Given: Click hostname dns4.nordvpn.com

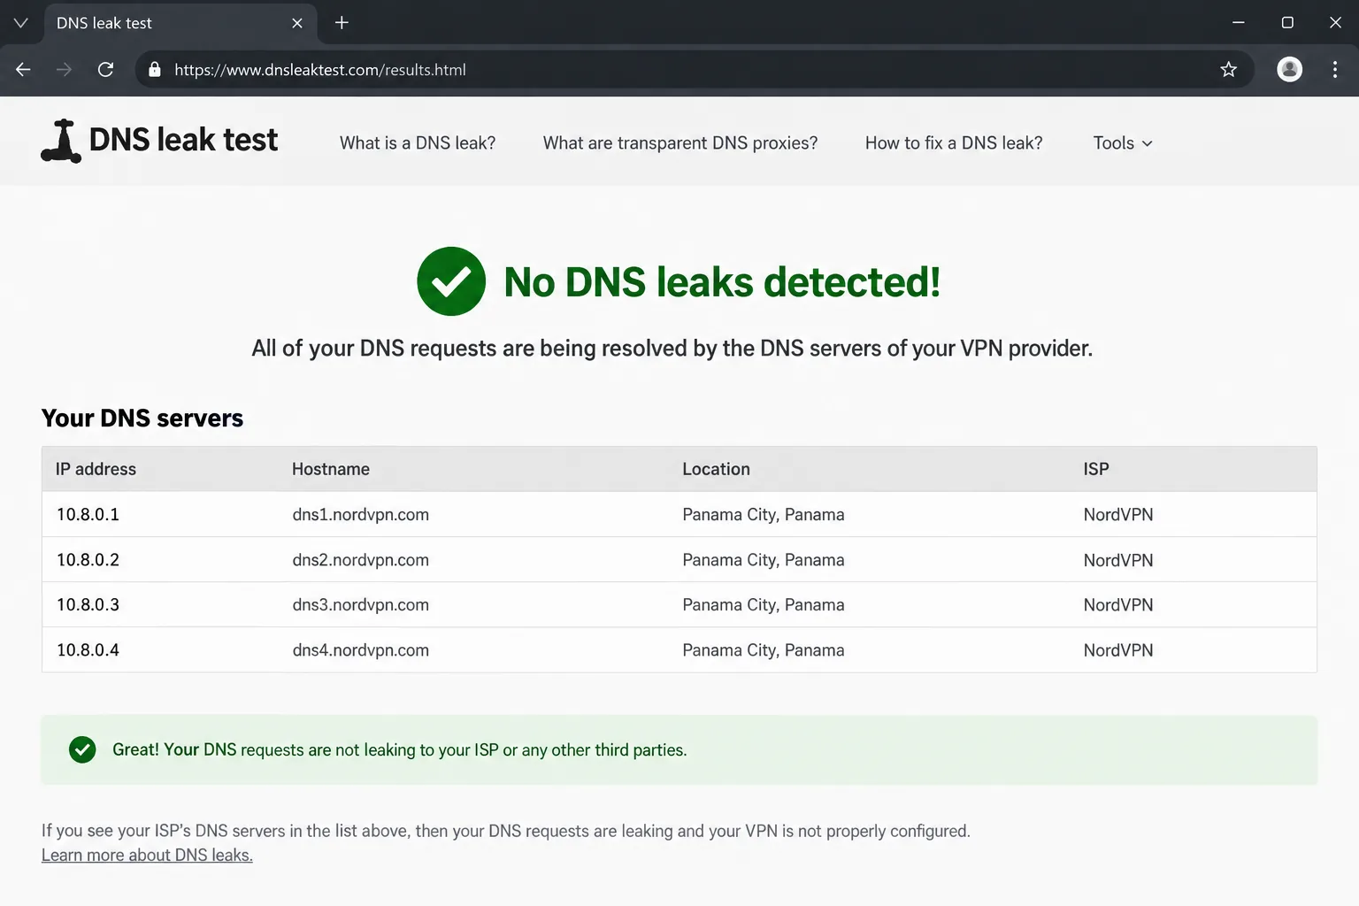Looking at the screenshot, I should pos(360,649).
